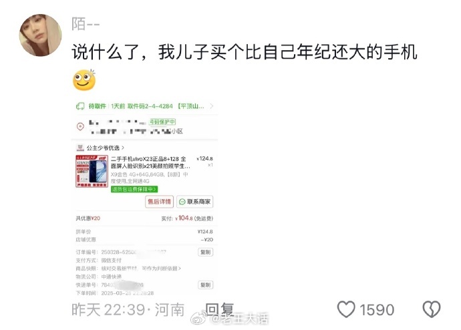Copy the order number with 复制
The height and width of the screenshot is (330, 461).
206,252
